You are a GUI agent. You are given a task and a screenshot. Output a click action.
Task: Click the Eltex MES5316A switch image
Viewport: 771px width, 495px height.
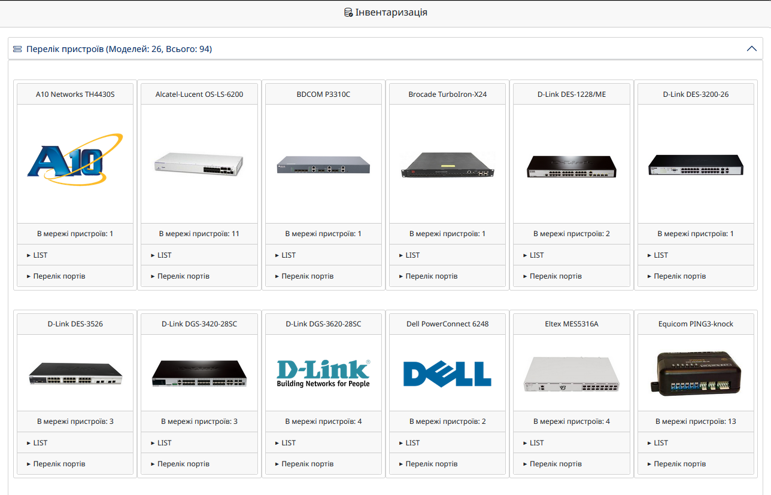[572, 374]
